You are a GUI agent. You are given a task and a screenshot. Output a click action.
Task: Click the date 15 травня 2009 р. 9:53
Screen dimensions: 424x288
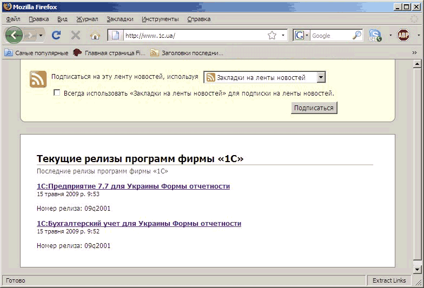tap(68, 194)
